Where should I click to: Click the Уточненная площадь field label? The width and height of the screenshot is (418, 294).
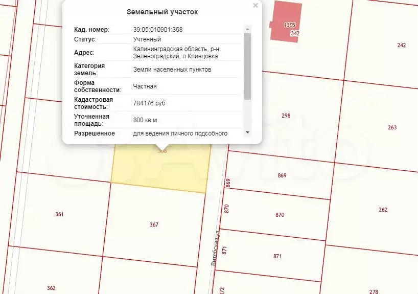click(91, 120)
